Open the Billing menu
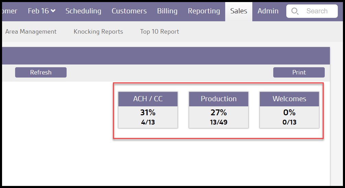The image size is (345, 188). tap(167, 11)
